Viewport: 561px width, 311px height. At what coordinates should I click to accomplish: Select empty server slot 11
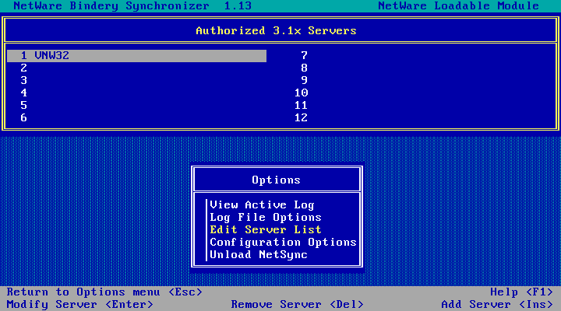pyautogui.click(x=417, y=106)
